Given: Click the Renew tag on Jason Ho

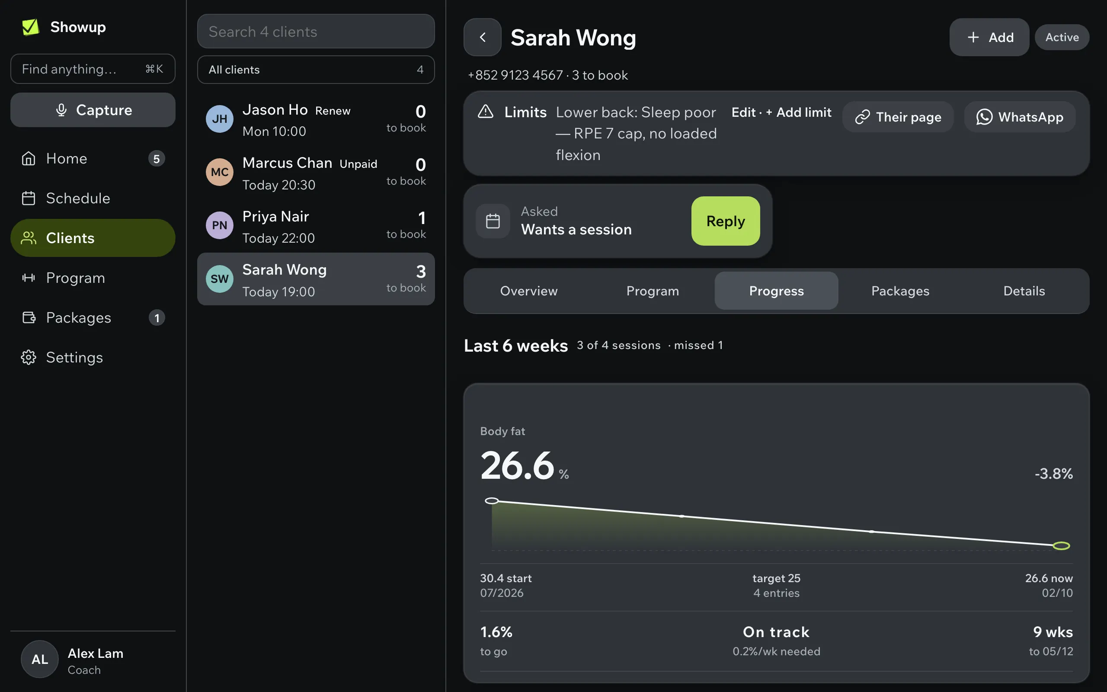Looking at the screenshot, I should coord(333,111).
